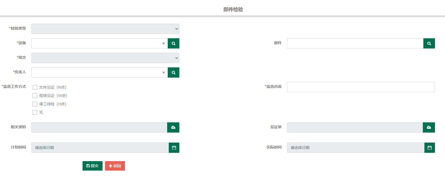Check the 停工待检 (H点) checkbox
The height and width of the screenshot is (180, 445).
pos(35,104)
